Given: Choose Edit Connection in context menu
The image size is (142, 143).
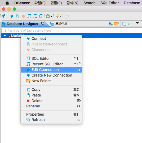Looking at the screenshot, I should 51,70.
